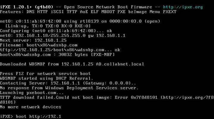Click the Downloaded WDSNBP from AD.collabnet.local line
The image size is (214, 119).
(72, 64)
